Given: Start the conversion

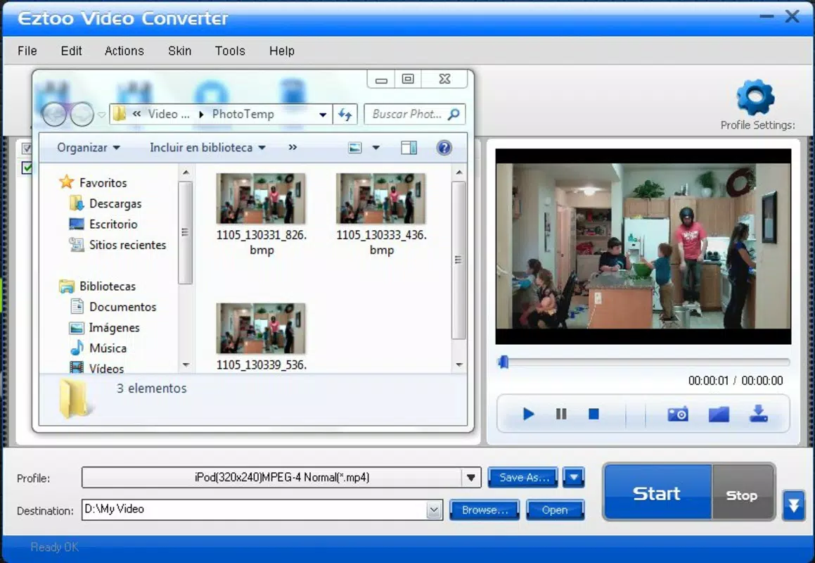Looking at the screenshot, I should click(x=657, y=492).
